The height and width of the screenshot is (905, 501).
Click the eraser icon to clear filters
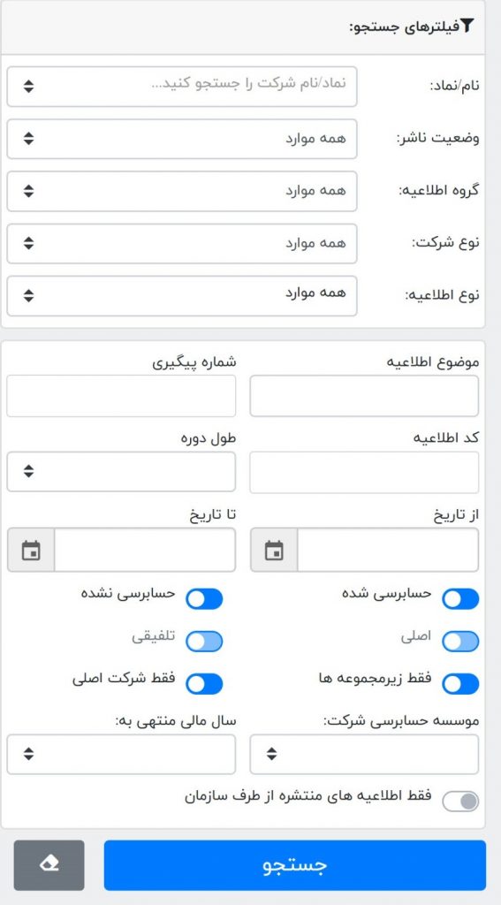click(x=49, y=864)
